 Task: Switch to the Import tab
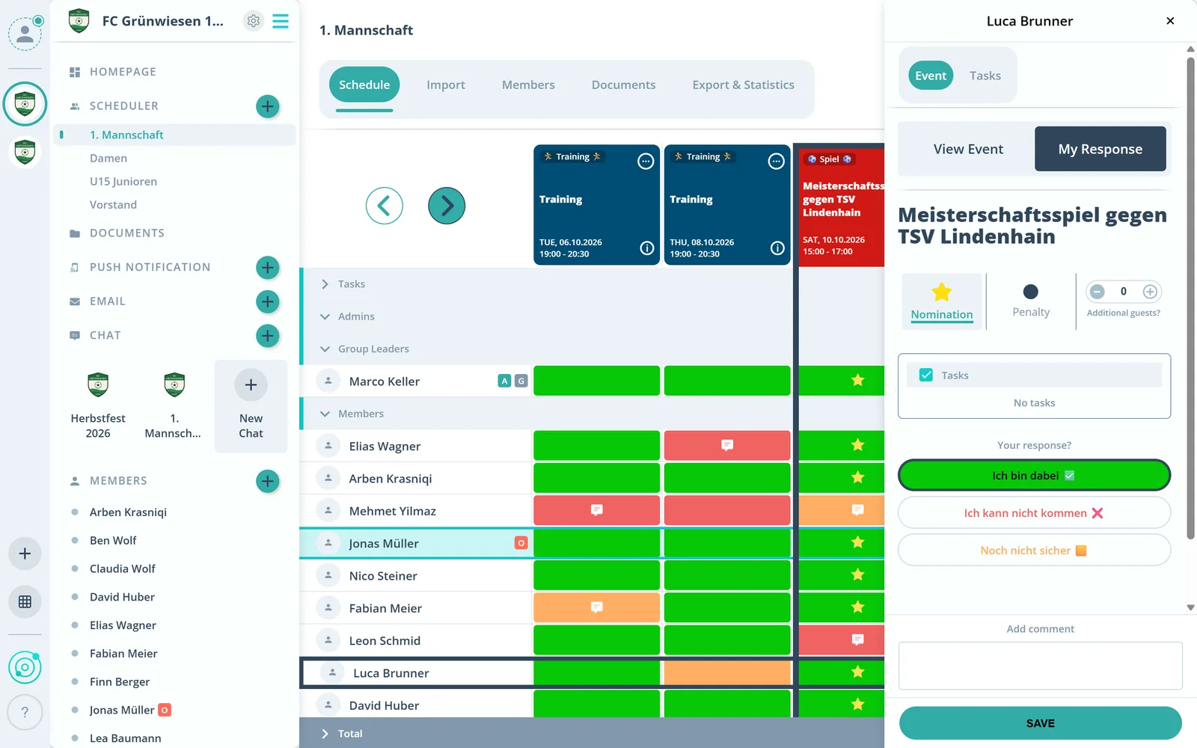(446, 85)
